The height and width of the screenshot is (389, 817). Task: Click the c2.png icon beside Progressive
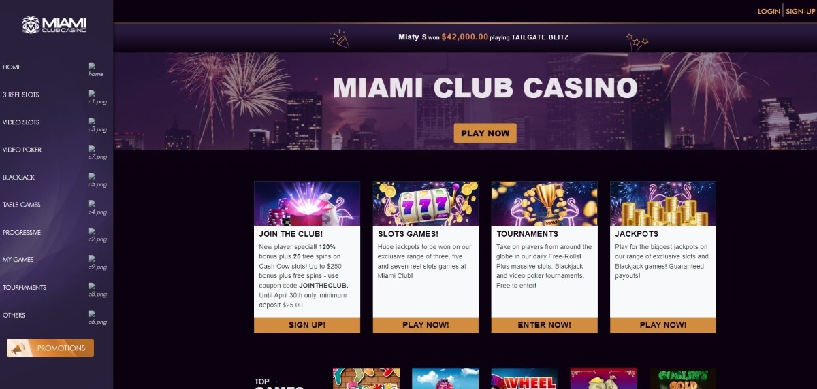click(x=97, y=235)
